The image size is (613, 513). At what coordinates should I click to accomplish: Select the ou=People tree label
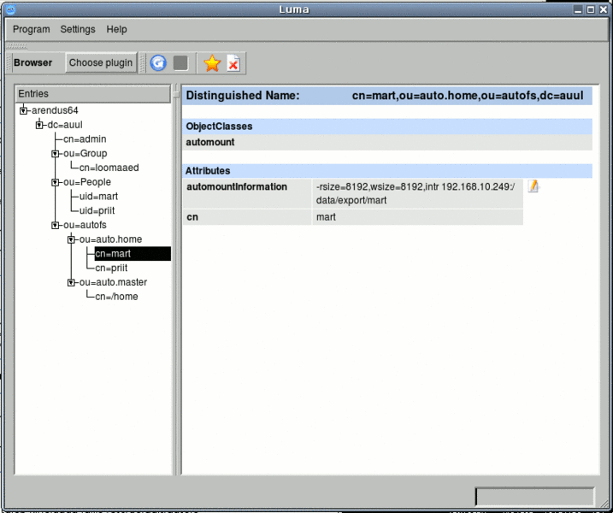[87, 182]
